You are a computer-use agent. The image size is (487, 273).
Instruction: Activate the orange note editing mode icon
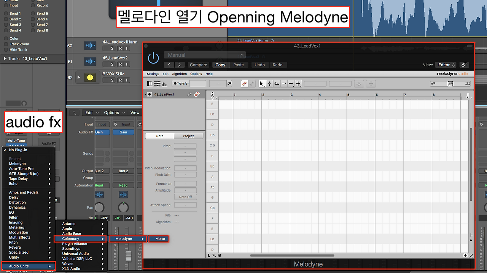coord(245,84)
